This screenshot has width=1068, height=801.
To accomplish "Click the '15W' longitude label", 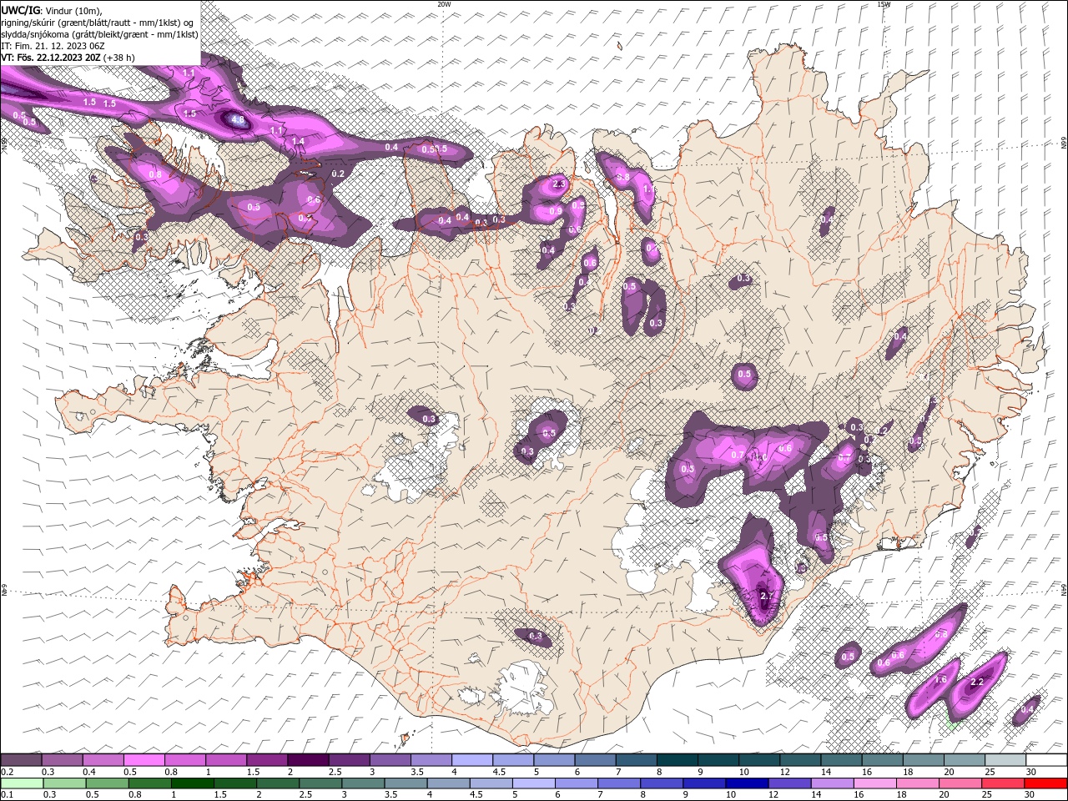I will point(884,4).
